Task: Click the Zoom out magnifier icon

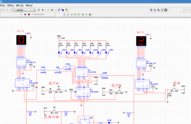Action: [155, 10]
